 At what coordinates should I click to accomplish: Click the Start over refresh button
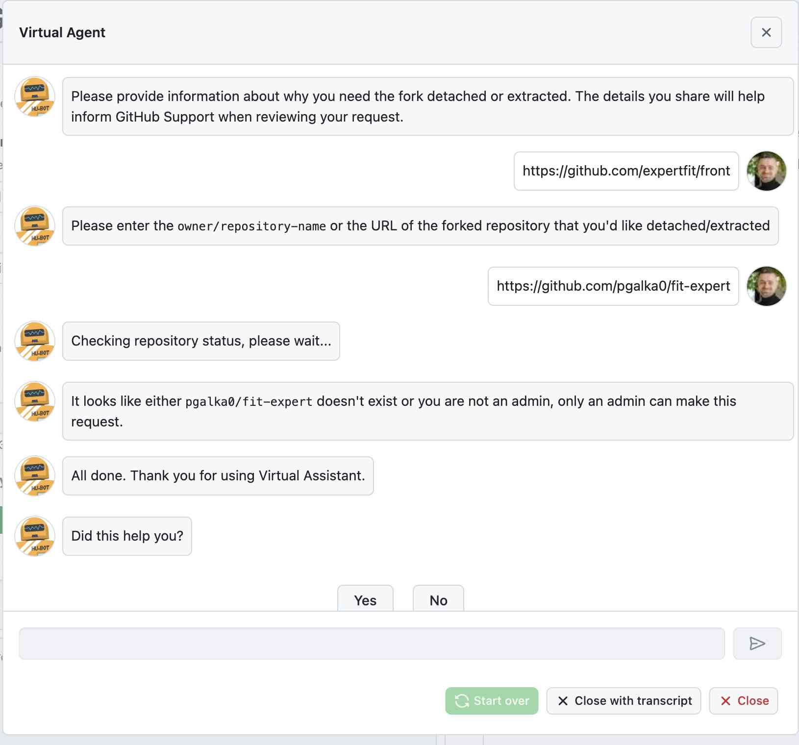(491, 701)
